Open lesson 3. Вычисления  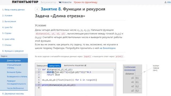tap(9, 21)
